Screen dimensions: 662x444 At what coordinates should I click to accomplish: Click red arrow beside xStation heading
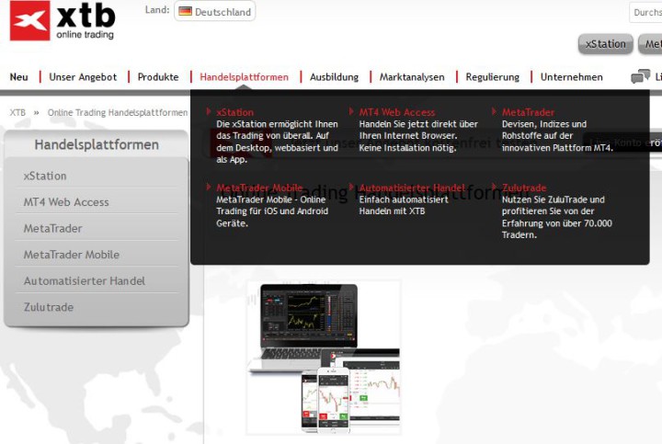pos(209,111)
